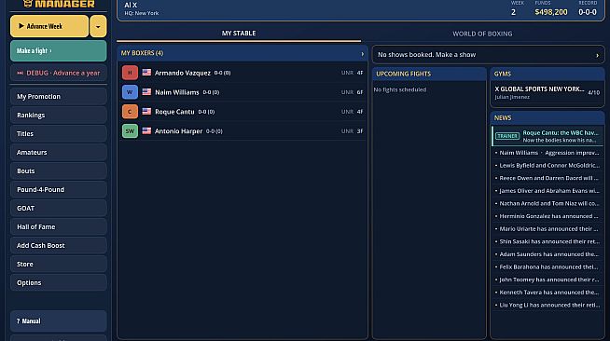Open the Herminio Gonzalez announcement news
The height and width of the screenshot is (341, 610).
coord(548,216)
